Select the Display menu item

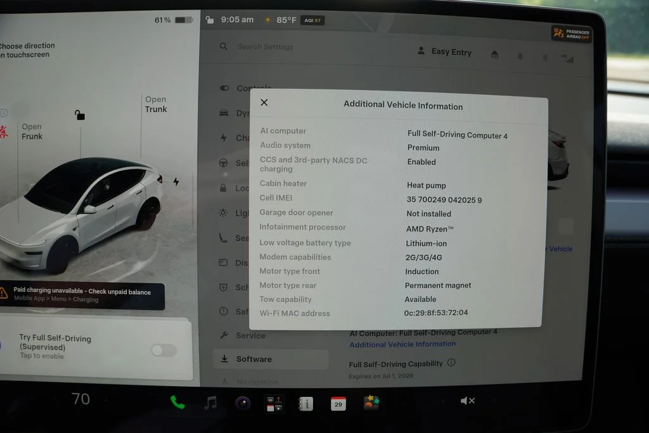coord(235,263)
